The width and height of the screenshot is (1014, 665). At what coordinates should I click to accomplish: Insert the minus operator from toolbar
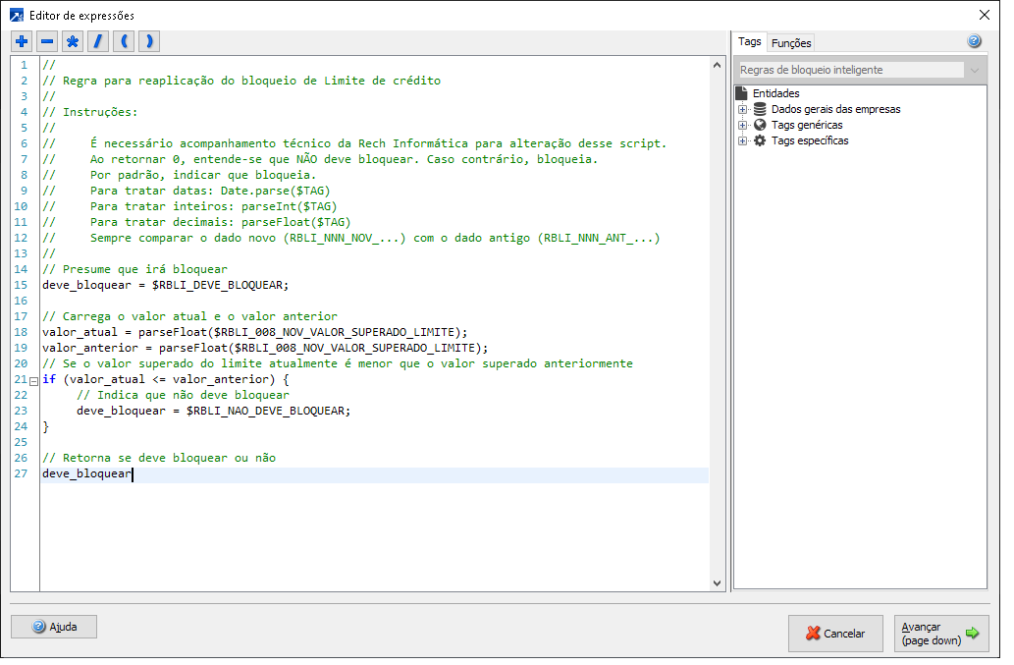click(47, 41)
